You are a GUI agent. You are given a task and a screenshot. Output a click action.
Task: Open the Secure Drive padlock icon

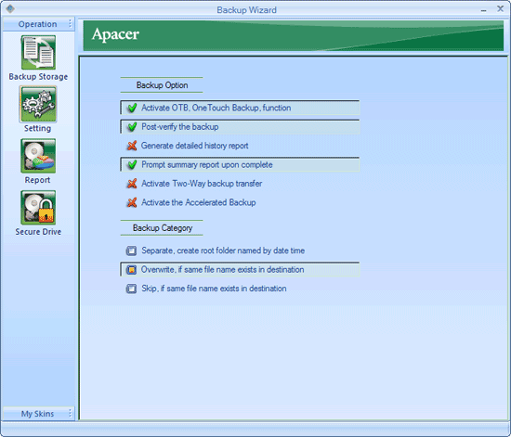pyautogui.click(x=38, y=208)
